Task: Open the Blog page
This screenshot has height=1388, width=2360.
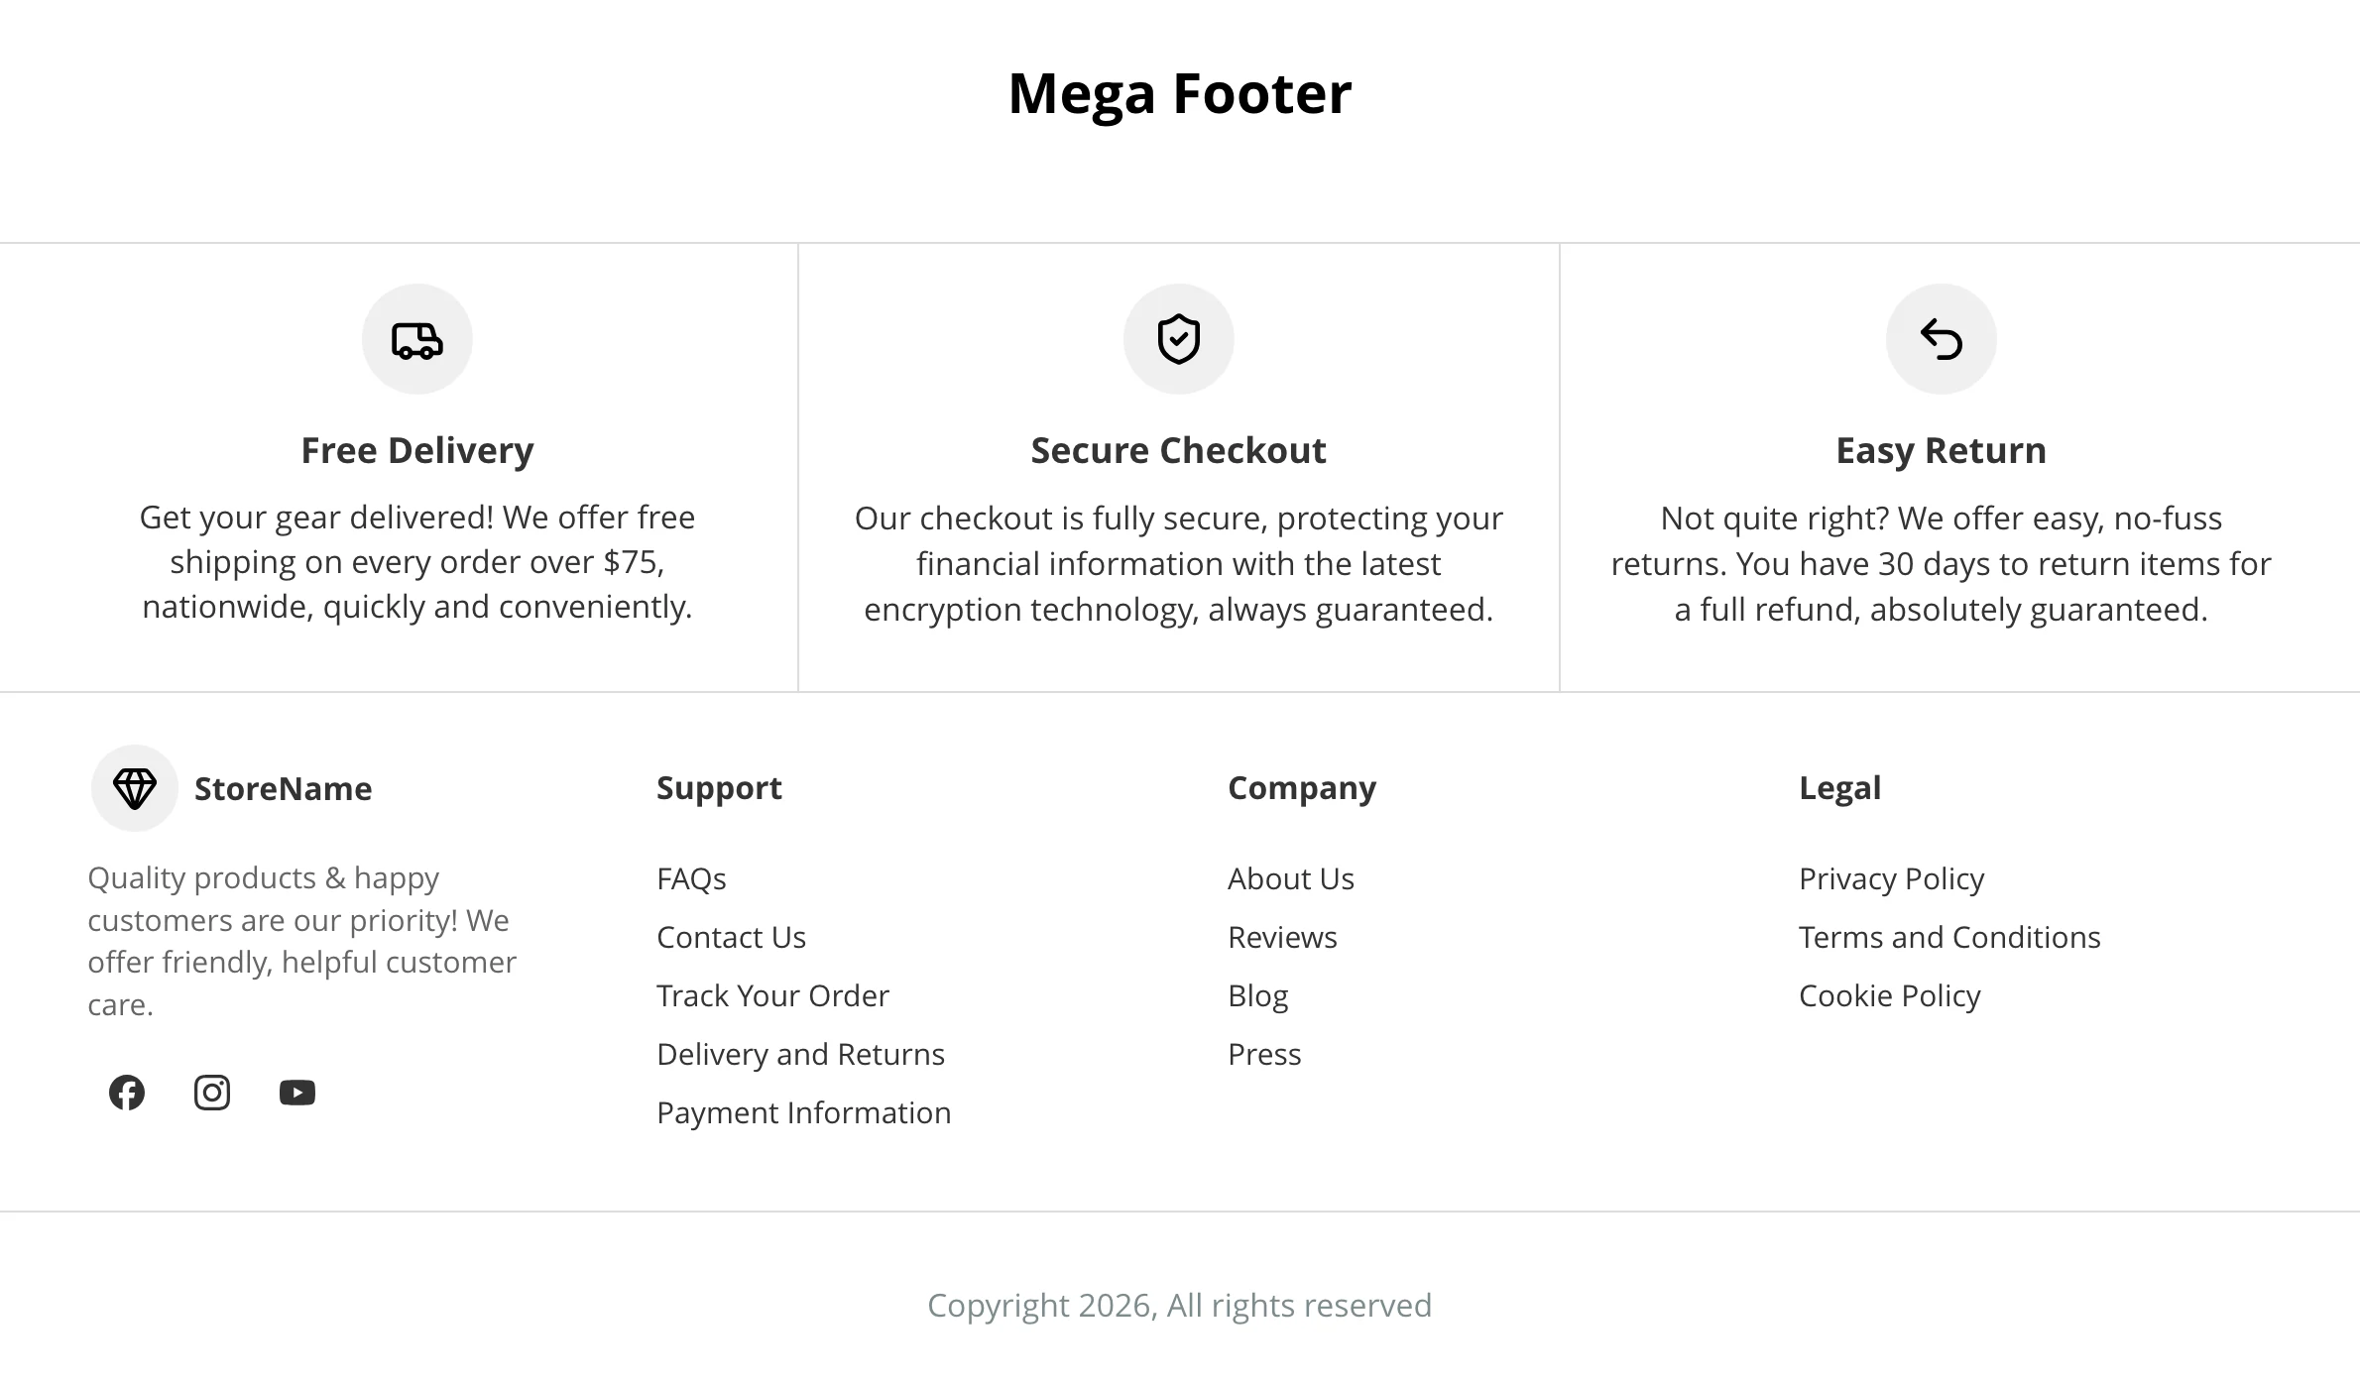Action: (1257, 995)
